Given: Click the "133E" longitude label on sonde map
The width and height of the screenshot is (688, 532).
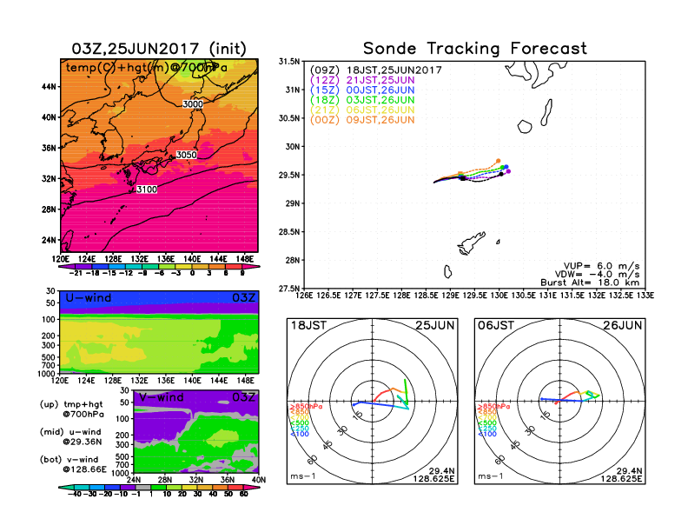Looking at the screenshot, I should tap(645, 296).
